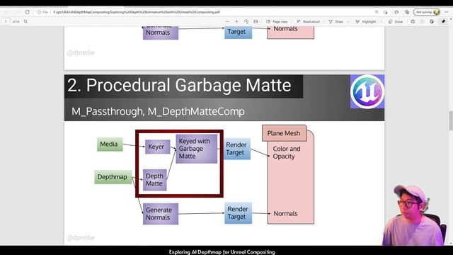Click the Save as icon
This screenshot has height=255, width=453.
pos(432,21)
